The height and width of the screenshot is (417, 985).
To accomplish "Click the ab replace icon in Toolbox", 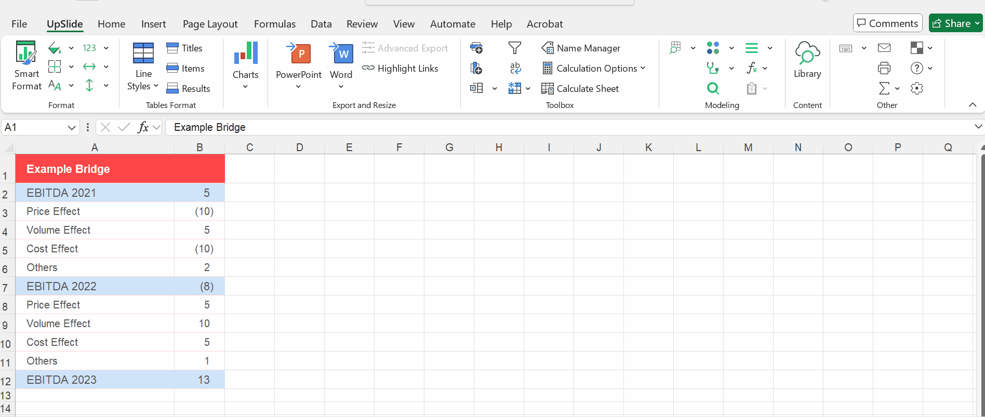I will tap(515, 68).
